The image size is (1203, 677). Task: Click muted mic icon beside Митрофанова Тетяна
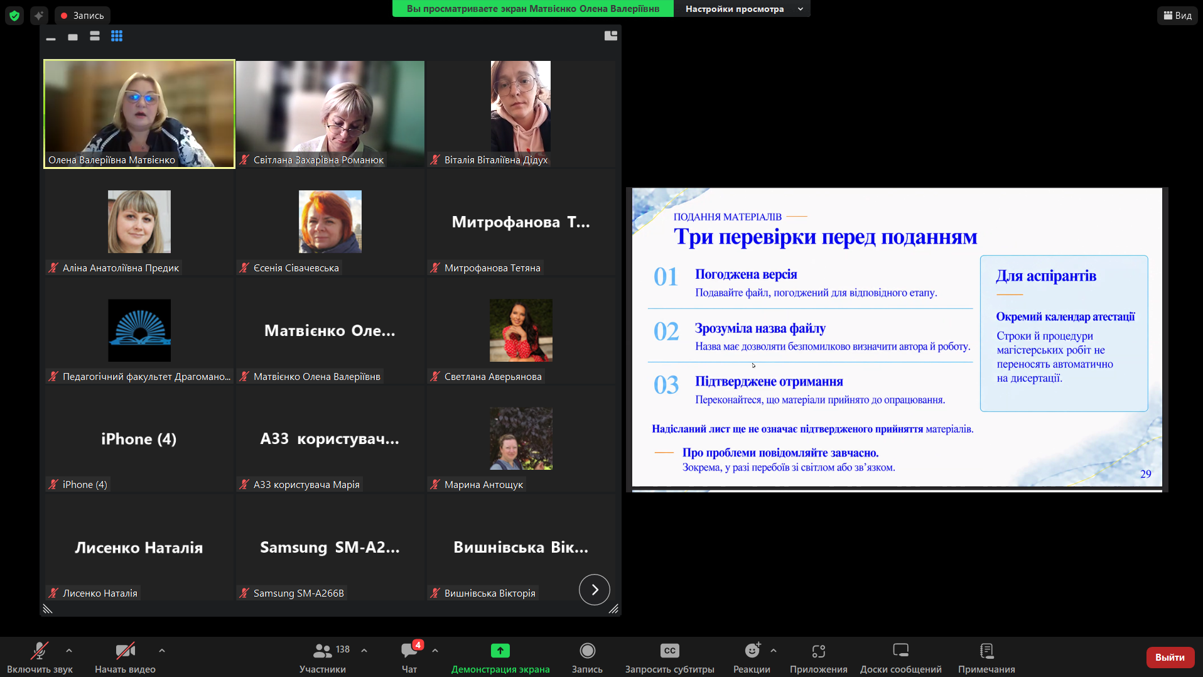click(x=435, y=268)
